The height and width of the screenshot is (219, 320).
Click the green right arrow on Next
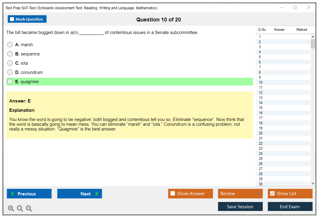[x=96, y=194]
